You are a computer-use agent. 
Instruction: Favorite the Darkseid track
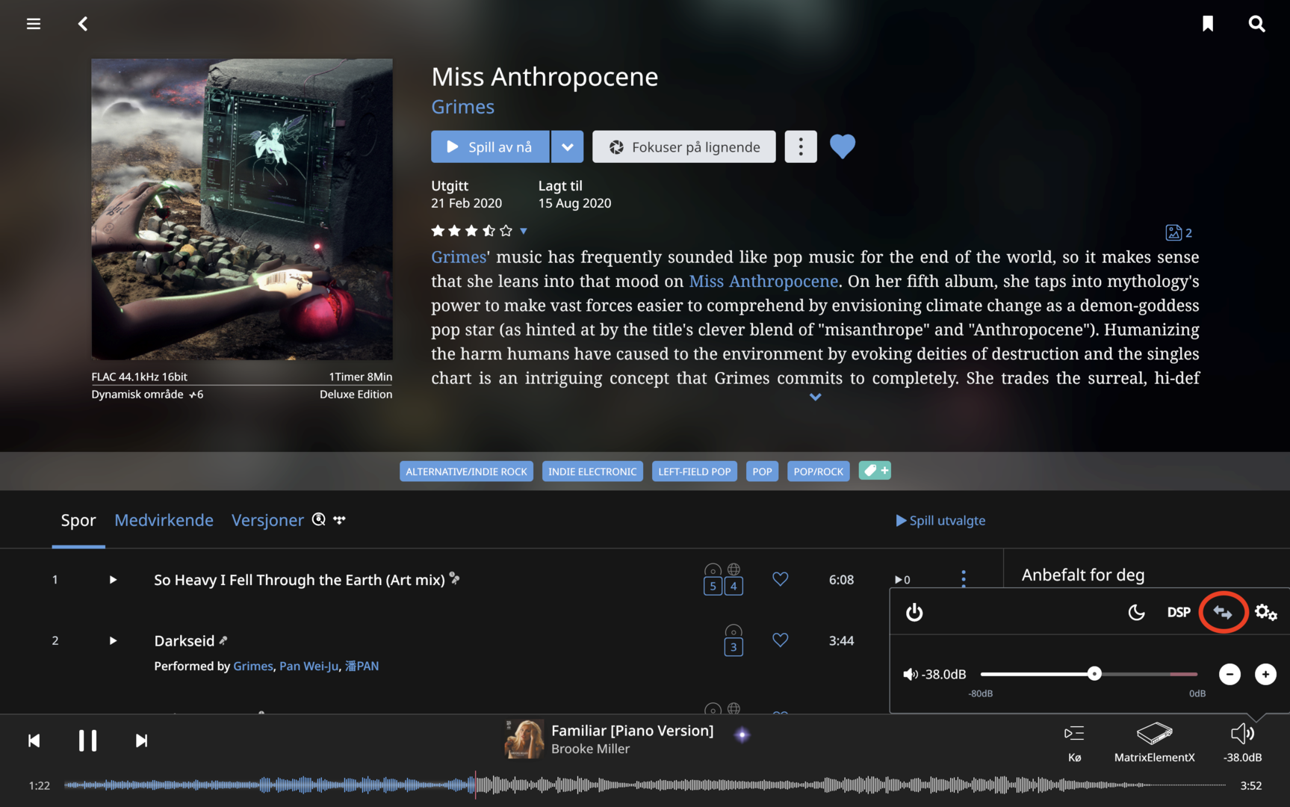click(x=781, y=640)
